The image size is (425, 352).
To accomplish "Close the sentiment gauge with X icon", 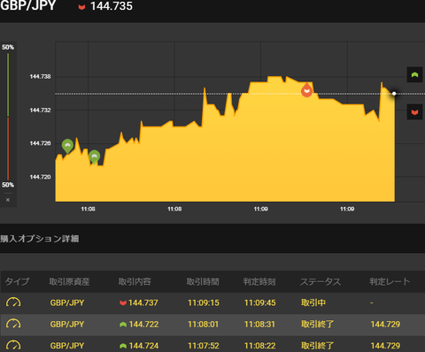I will tap(8, 200).
